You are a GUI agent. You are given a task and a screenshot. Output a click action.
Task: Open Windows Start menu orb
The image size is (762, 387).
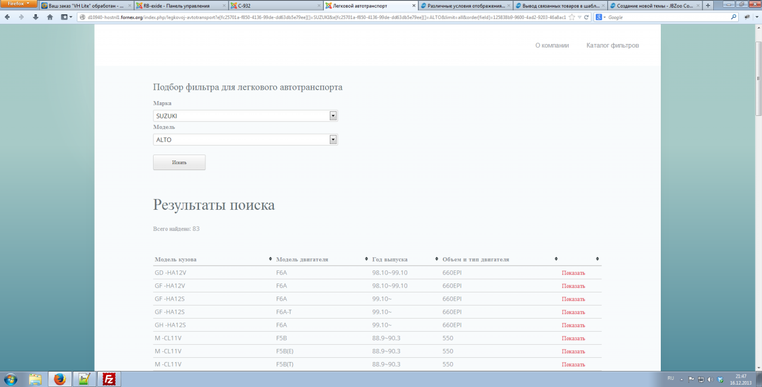click(11, 379)
